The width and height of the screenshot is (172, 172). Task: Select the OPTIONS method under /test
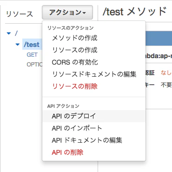pos(34,65)
